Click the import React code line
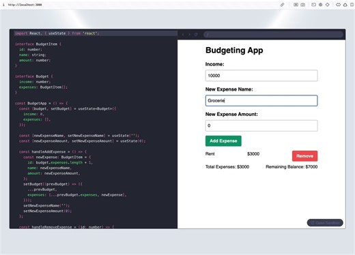Screen dimensions: 355x255 (57, 33)
